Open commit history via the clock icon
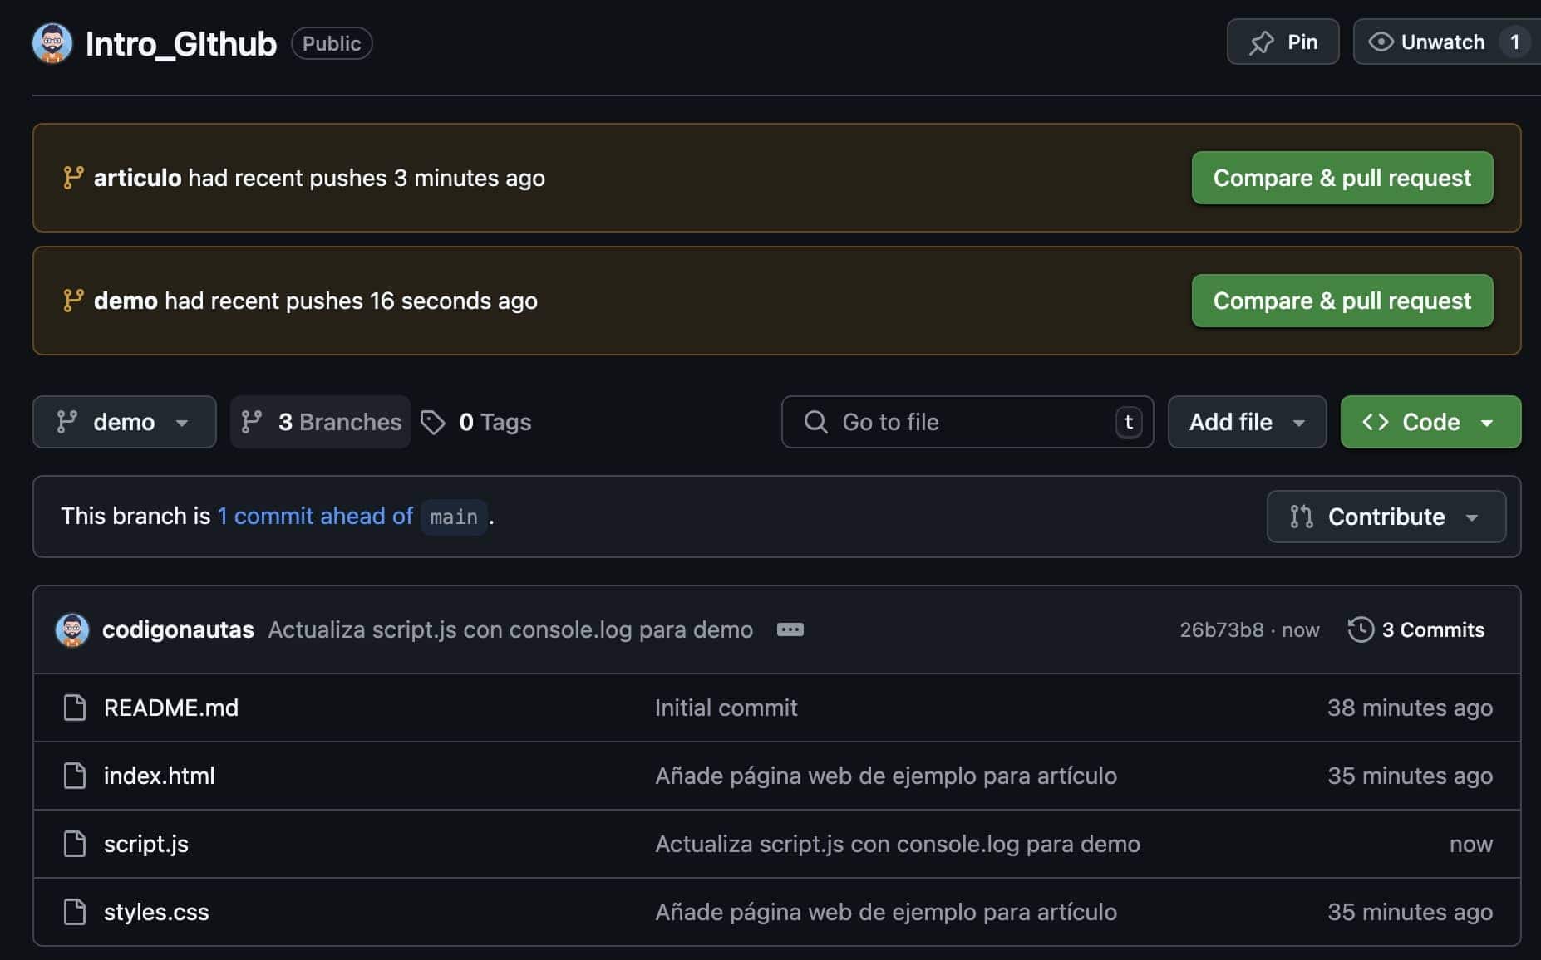Viewport: 1541px width, 960px height. click(1361, 629)
